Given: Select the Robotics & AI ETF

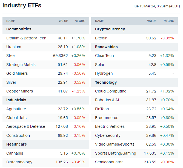Looking at the screenshot, I should pyautogui.click(x=107, y=100).
